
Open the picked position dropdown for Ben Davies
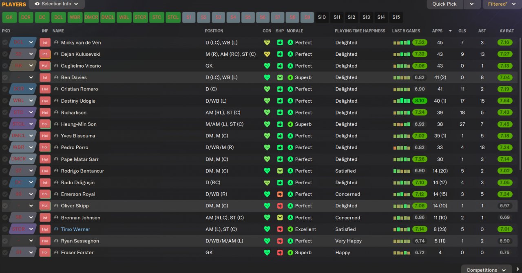[31, 77]
